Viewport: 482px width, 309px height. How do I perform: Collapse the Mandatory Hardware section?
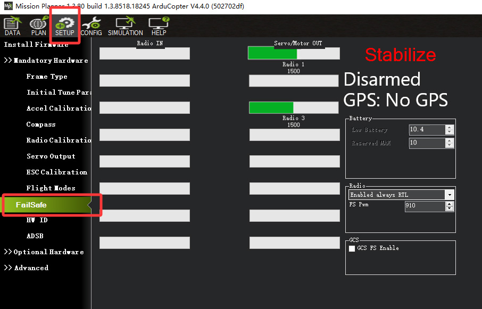(46, 61)
